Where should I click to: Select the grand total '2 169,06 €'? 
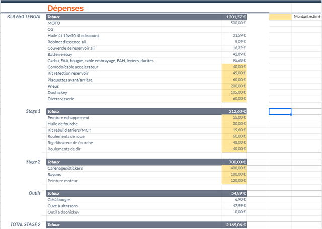[x=234, y=225]
